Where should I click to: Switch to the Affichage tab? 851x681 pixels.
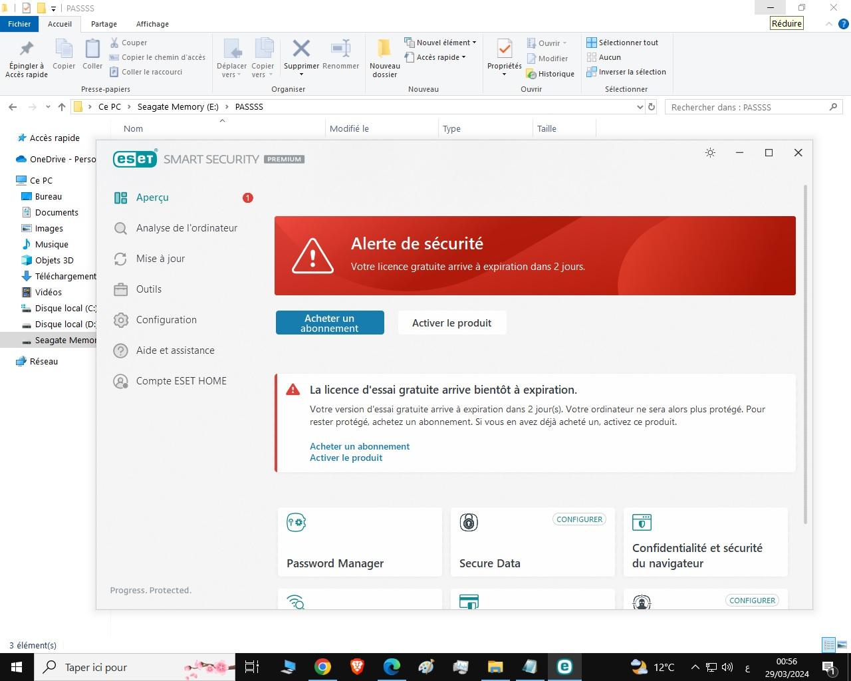click(x=152, y=24)
